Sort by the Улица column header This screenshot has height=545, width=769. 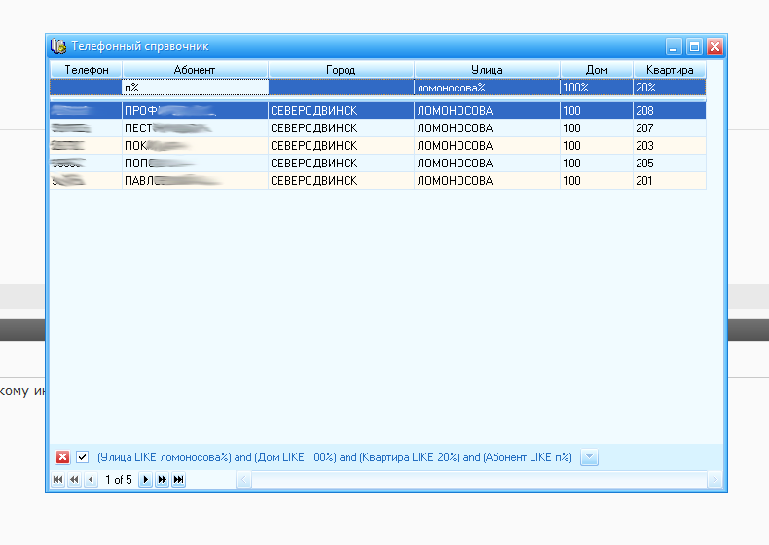(x=487, y=70)
